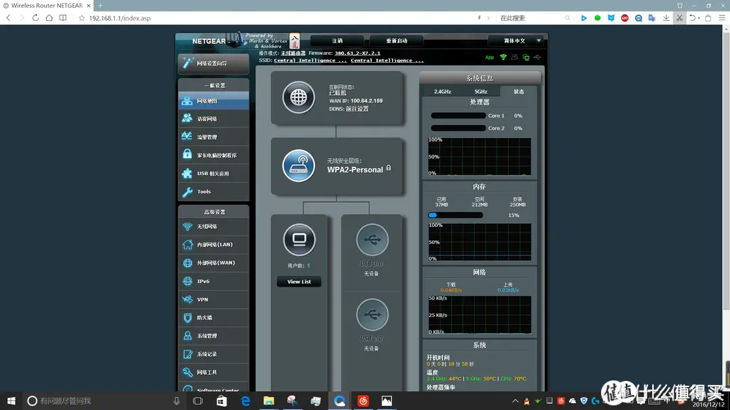Click the browser refresh button
The height and width of the screenshot is (410, 730).
[x=35, y=18]
